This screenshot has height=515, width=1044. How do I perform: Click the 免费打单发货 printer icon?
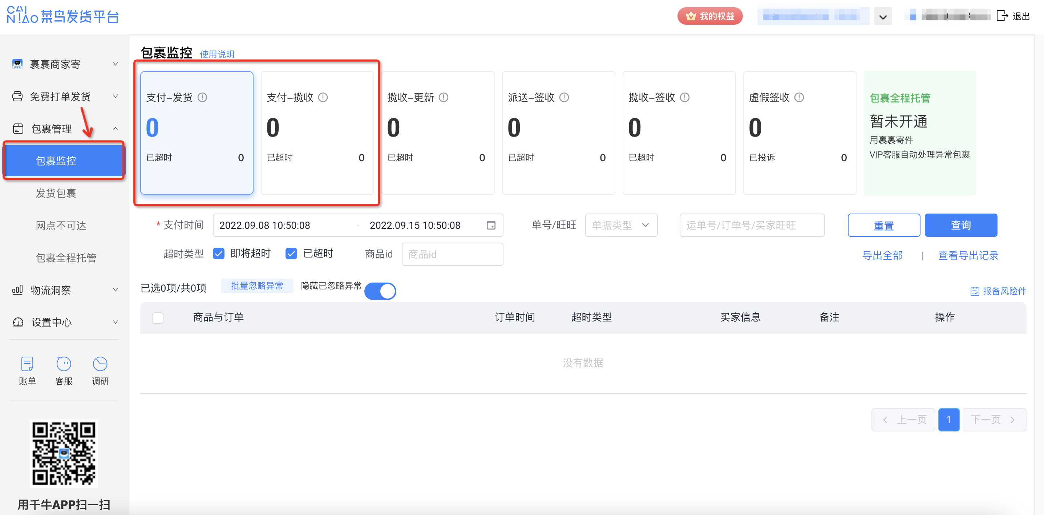point(17,97)
